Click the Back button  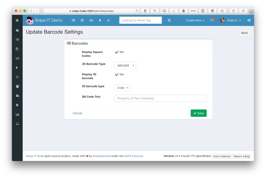click(x=244, y=33)
